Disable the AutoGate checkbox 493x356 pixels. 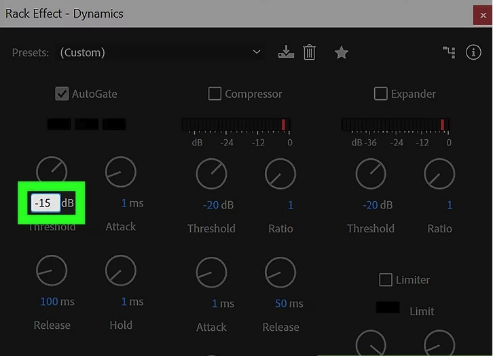(x=62, y=94)
